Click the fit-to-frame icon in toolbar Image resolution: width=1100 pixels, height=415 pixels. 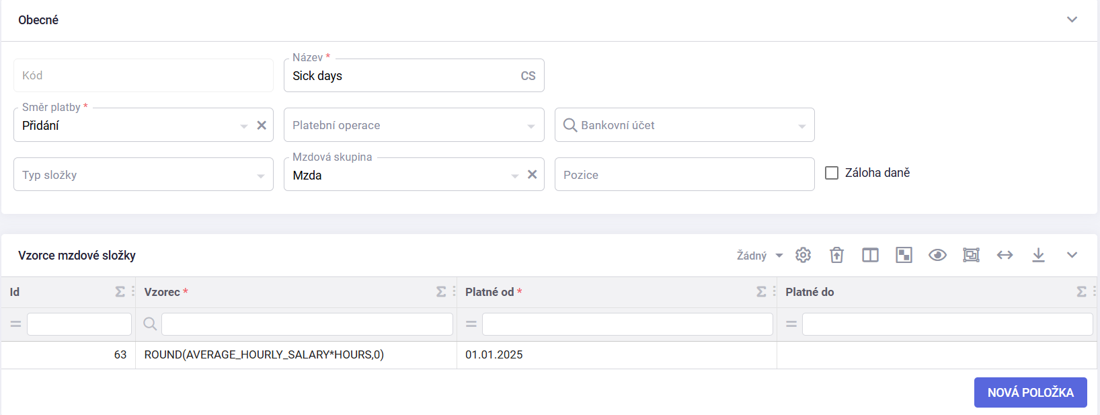[x=971, y=255]
